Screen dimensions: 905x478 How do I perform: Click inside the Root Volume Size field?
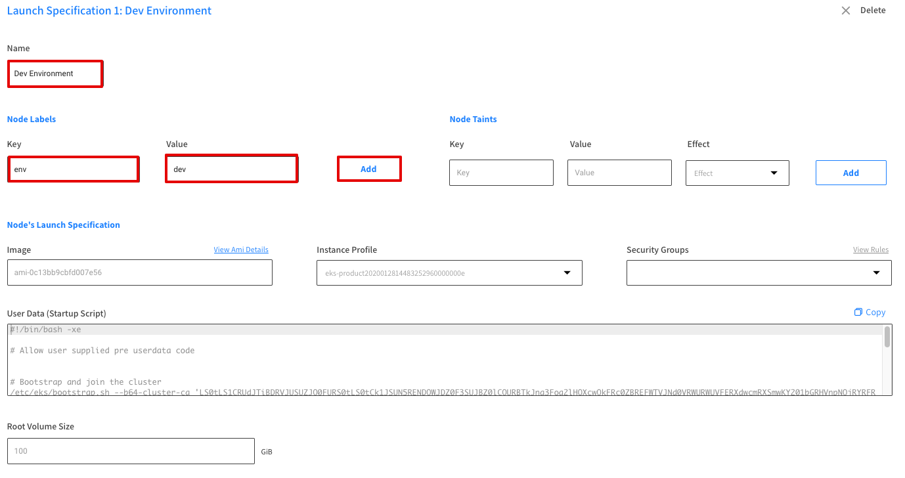coord(130,451)
